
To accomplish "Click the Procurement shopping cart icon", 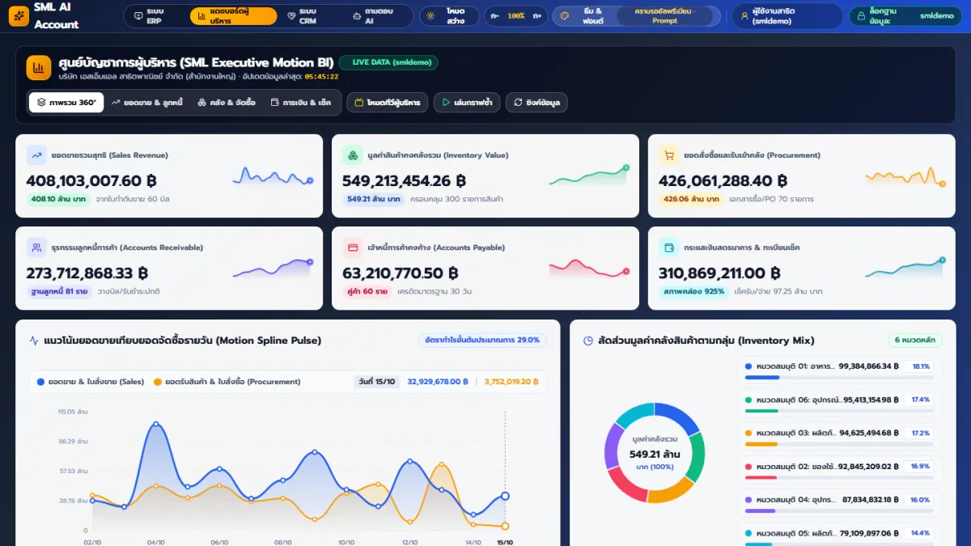I will point(668,155).
